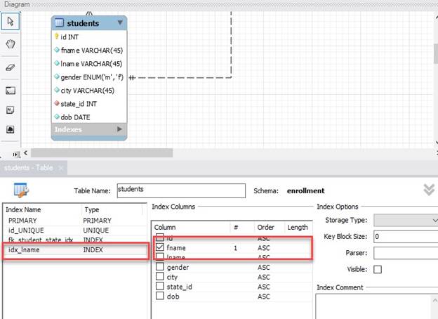Viewport: 438px width, 319px height.
Task: Select the pointer arrow tool
Action: (11, 21)
